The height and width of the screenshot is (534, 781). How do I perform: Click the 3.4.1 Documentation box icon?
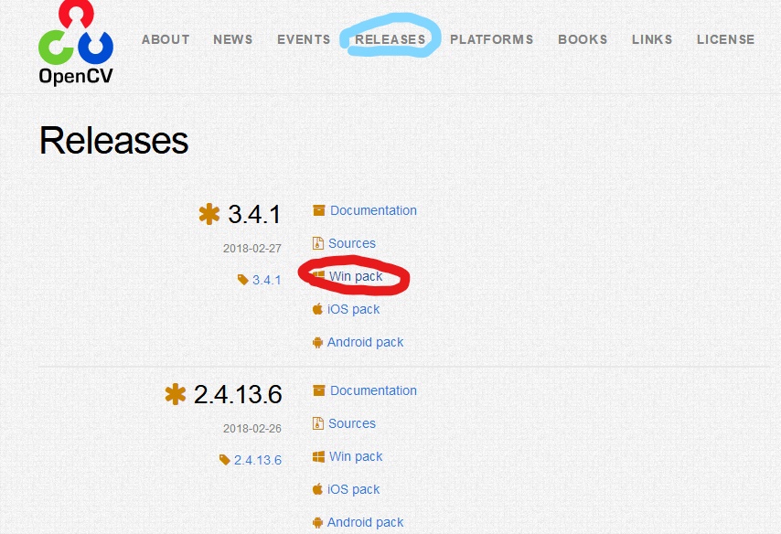click(x=319, y=210)
